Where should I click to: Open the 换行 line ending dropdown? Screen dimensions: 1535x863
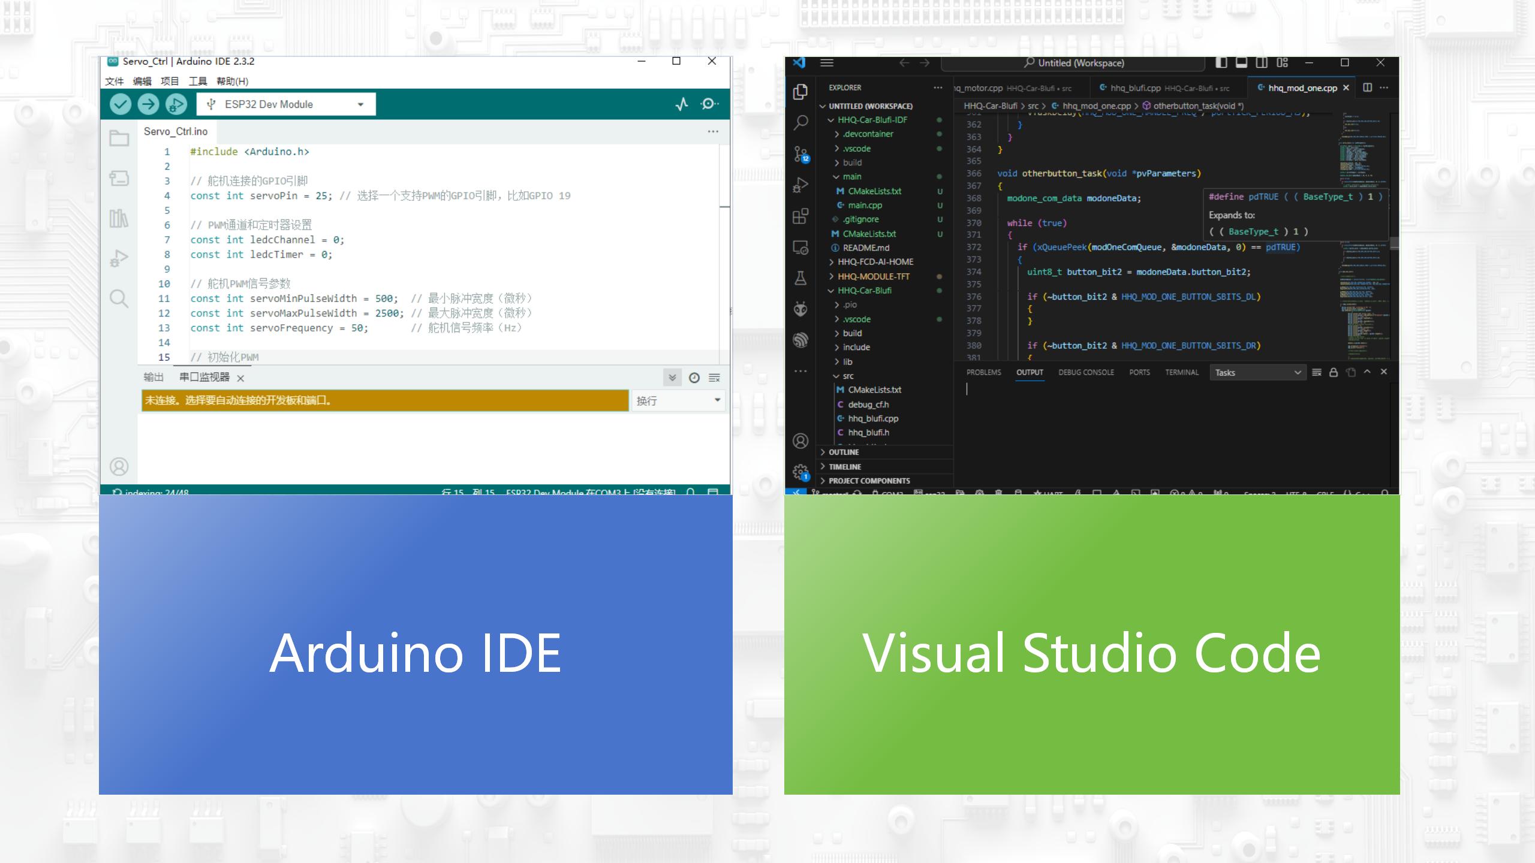pos(678,400)
